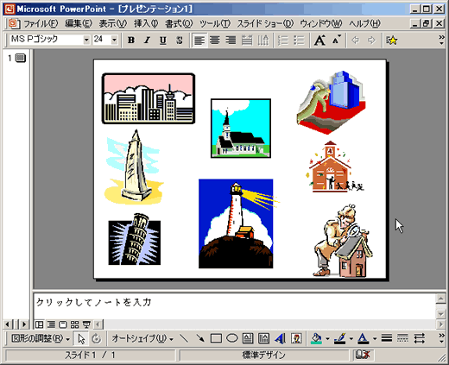Pick the Oval drawing tool
The height and width of the screenshot is (365, 449).
click(231, 338)
